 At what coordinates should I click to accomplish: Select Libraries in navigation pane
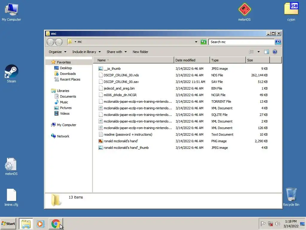pos(63,91)
